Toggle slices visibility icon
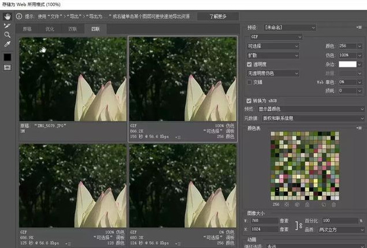Image resolution: width=367 pixels, height=248 pixels. pos(8,68)
